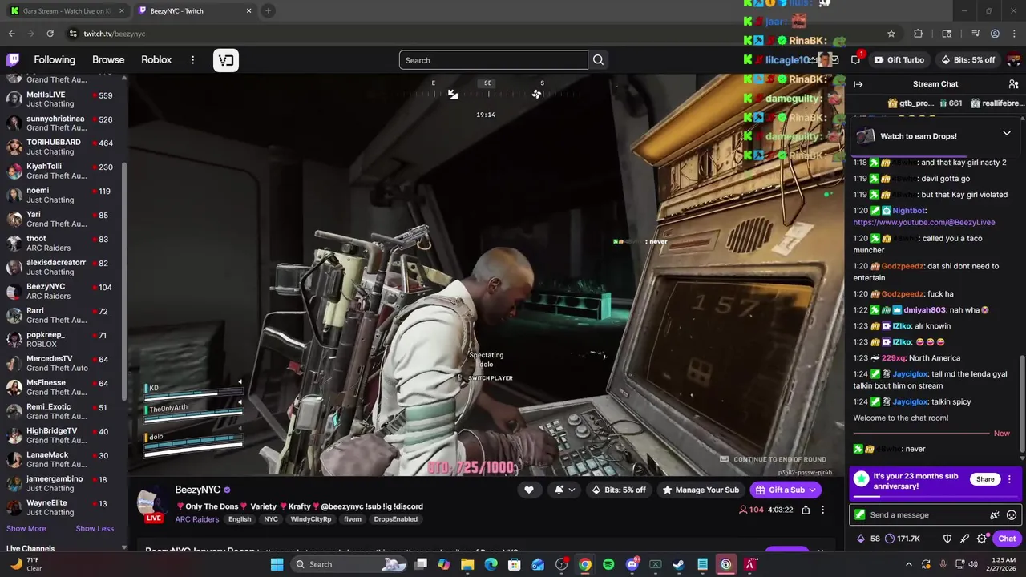
Task: Click Show Less followed channels
Action: (95, 528)
